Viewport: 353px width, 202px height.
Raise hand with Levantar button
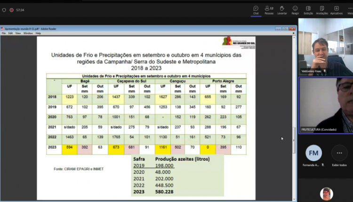coord(282,9)
